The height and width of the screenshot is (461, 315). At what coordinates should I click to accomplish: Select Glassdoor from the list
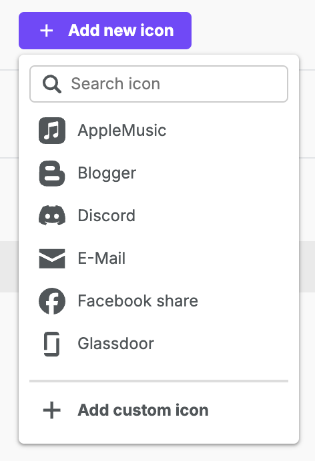159,344
